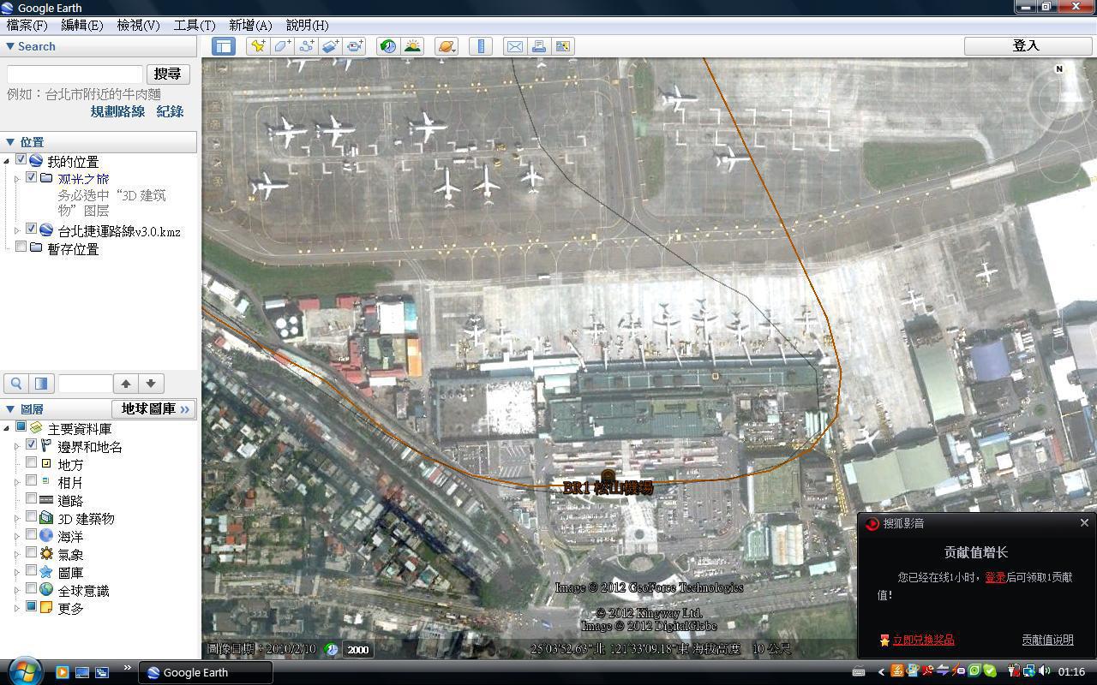Click the 規劃路線 directions link

[117, 111]
